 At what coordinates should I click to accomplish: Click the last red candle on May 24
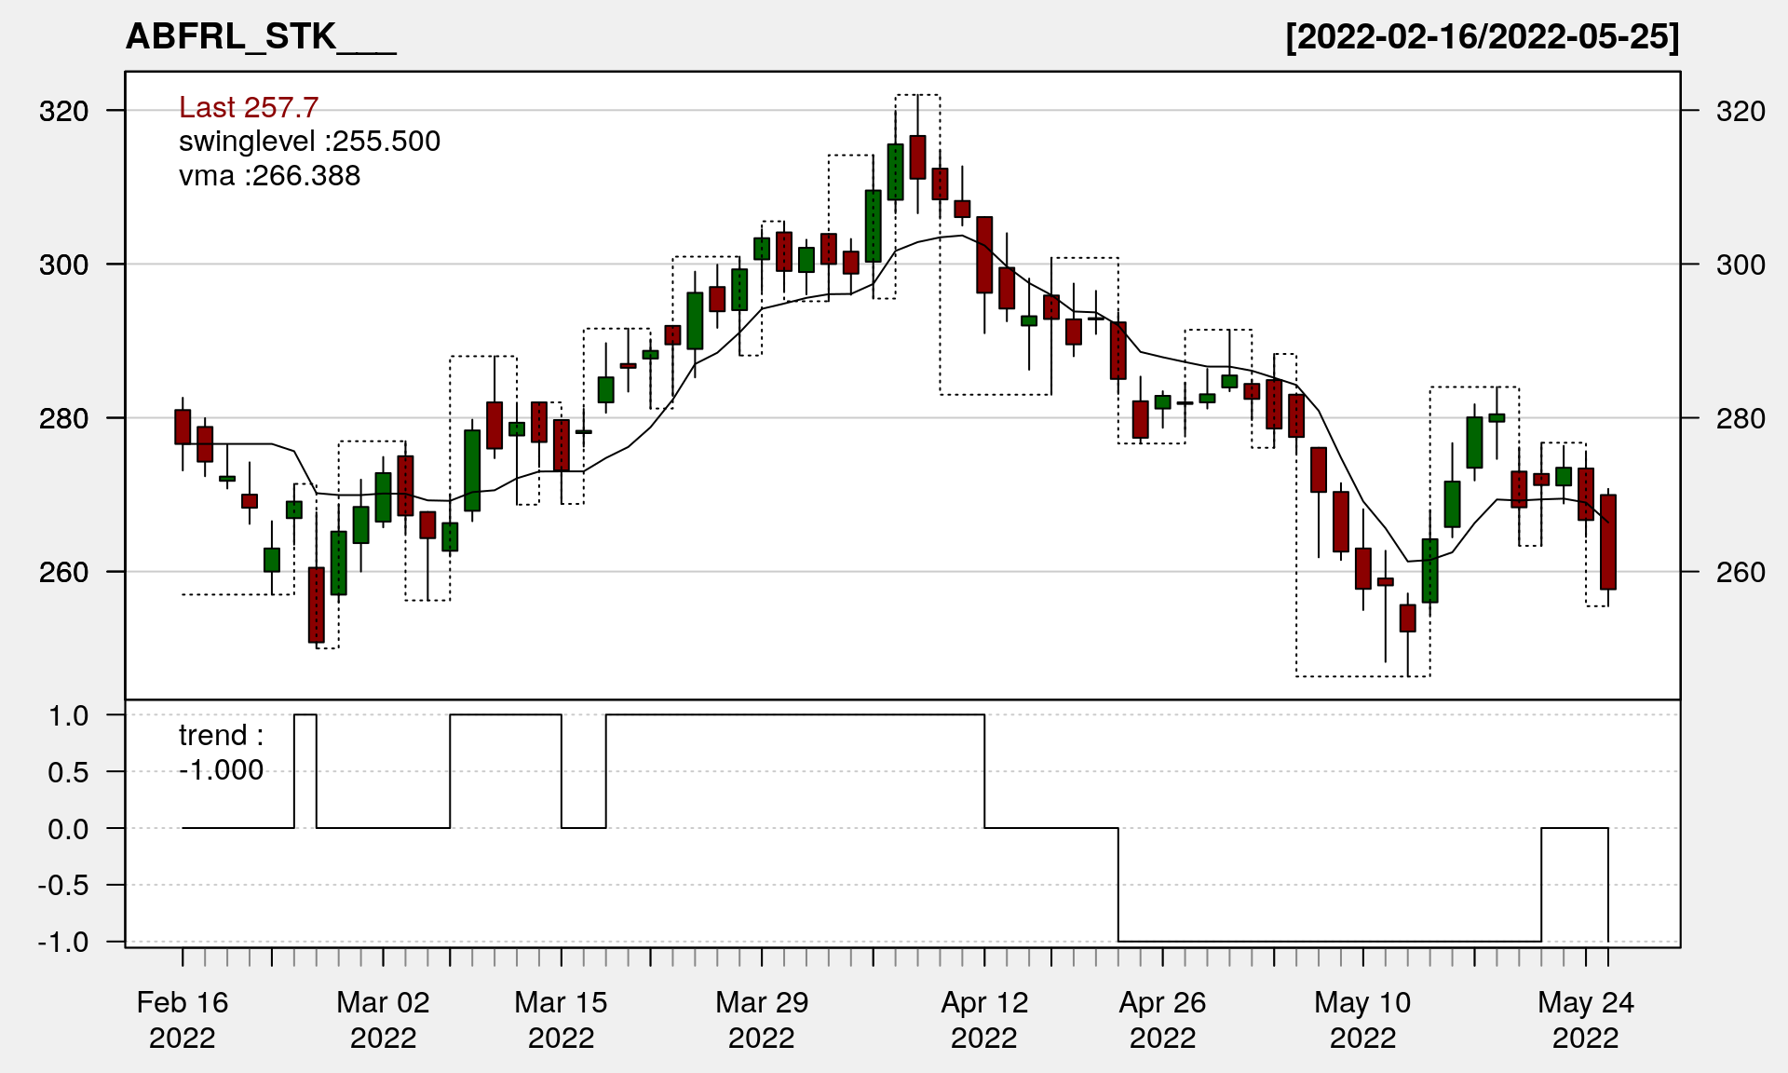click(1608, 542)
